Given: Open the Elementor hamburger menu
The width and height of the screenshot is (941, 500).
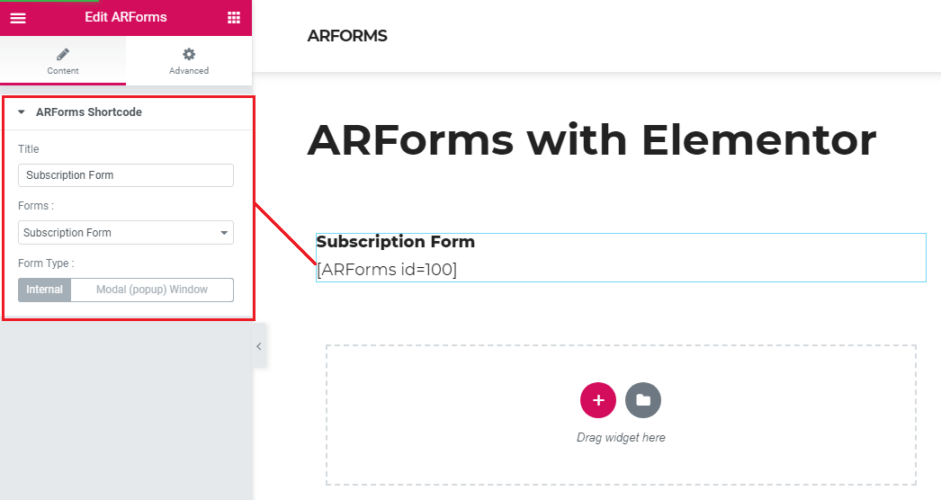Looking at the screenshot, I should coord(18,18).
